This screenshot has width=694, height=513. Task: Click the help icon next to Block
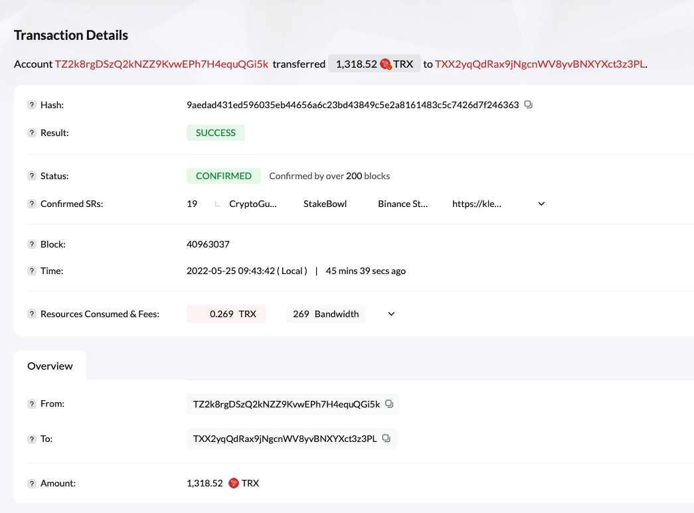click(31, 244)
